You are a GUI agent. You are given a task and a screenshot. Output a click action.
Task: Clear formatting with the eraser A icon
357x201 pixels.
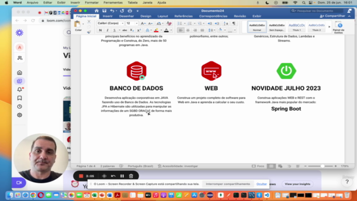(169, 23)
